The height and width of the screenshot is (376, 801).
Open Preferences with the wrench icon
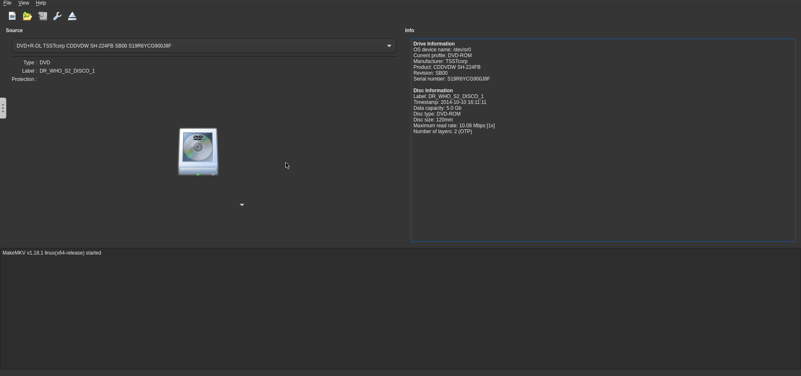pos(58,16)
